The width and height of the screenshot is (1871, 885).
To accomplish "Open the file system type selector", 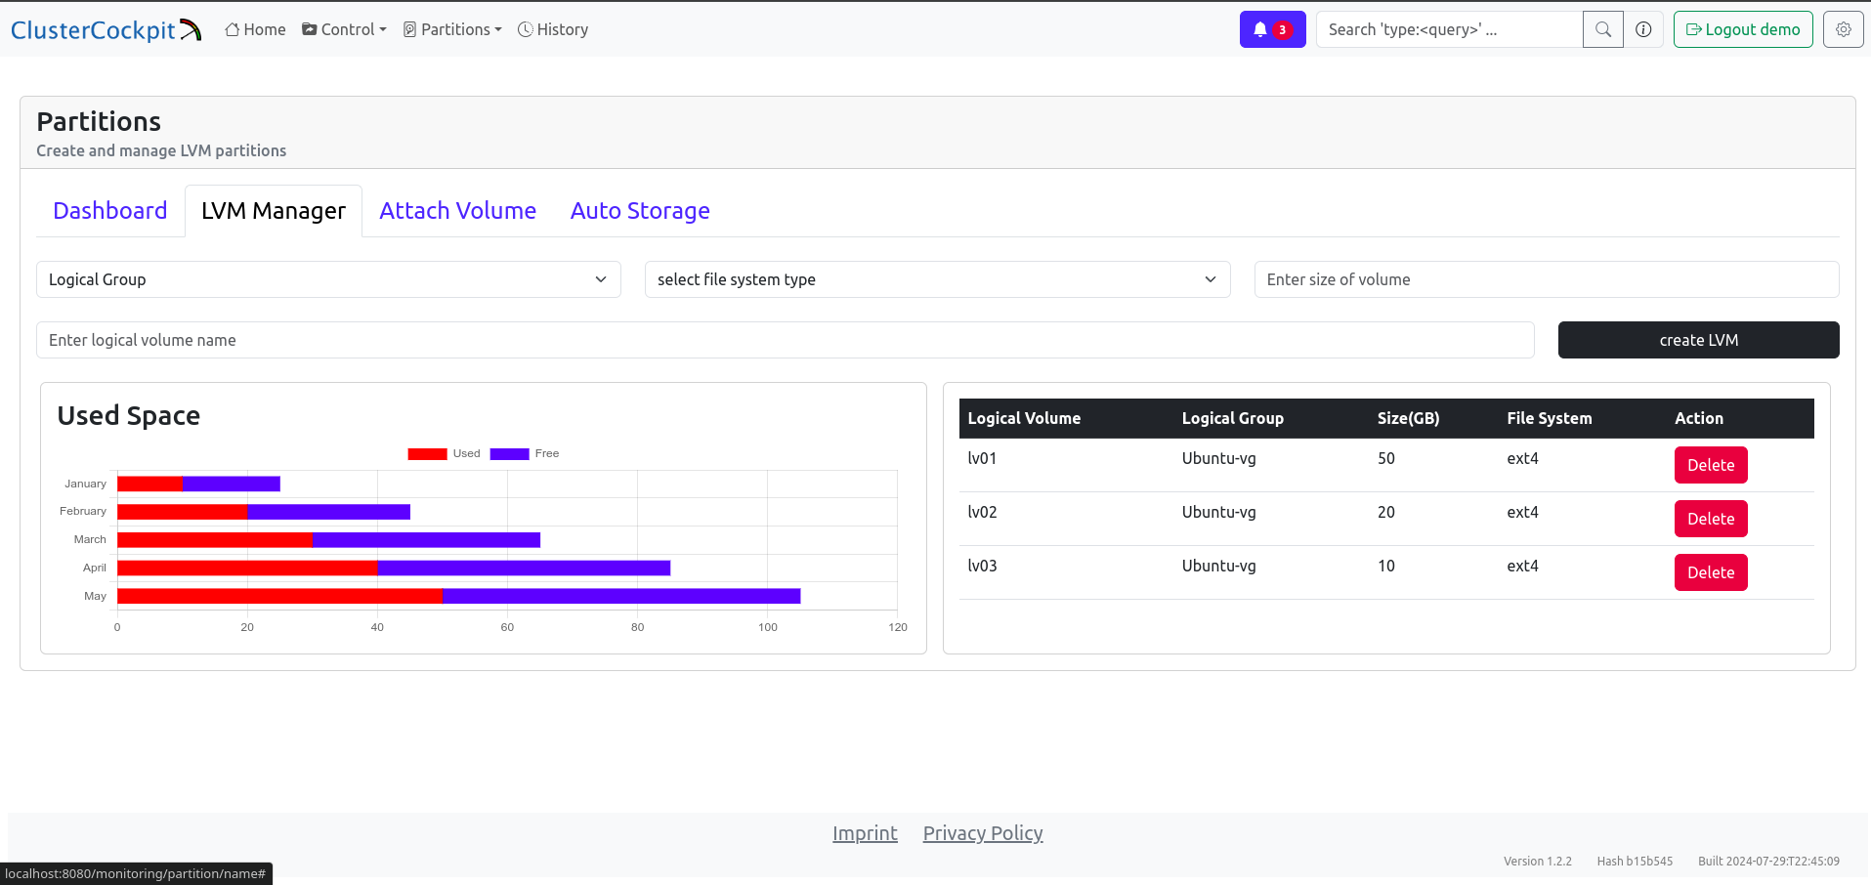I will tap(936, 279).
